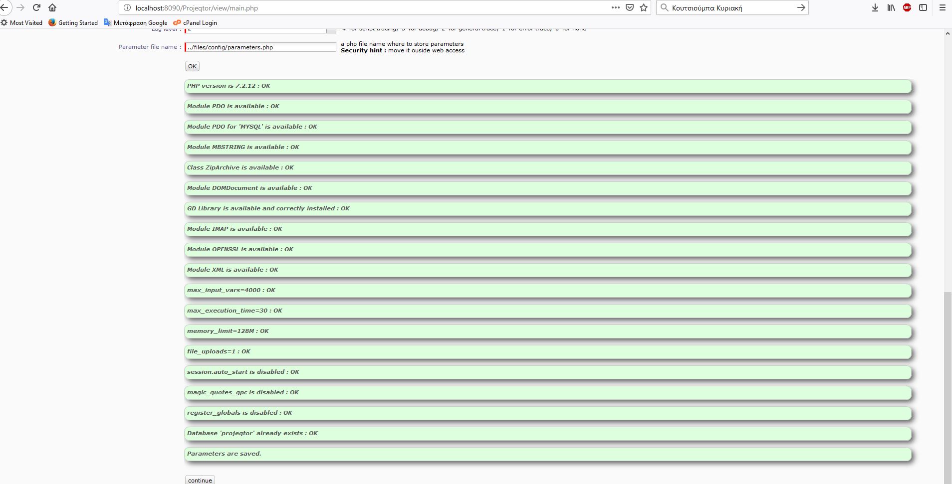Screen dimensions: 952x484
Task: Bookmark this page with the star icon
Action: pyautogui.click(x=644, y=7)
